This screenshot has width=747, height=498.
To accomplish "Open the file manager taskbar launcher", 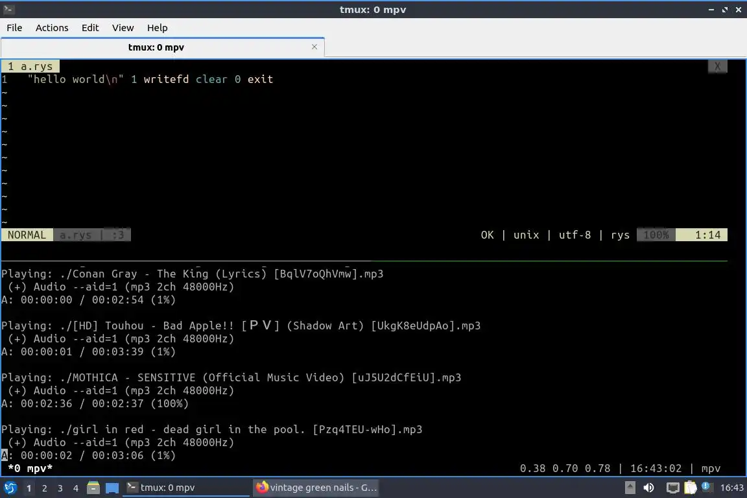I will (x=93, y=488).
